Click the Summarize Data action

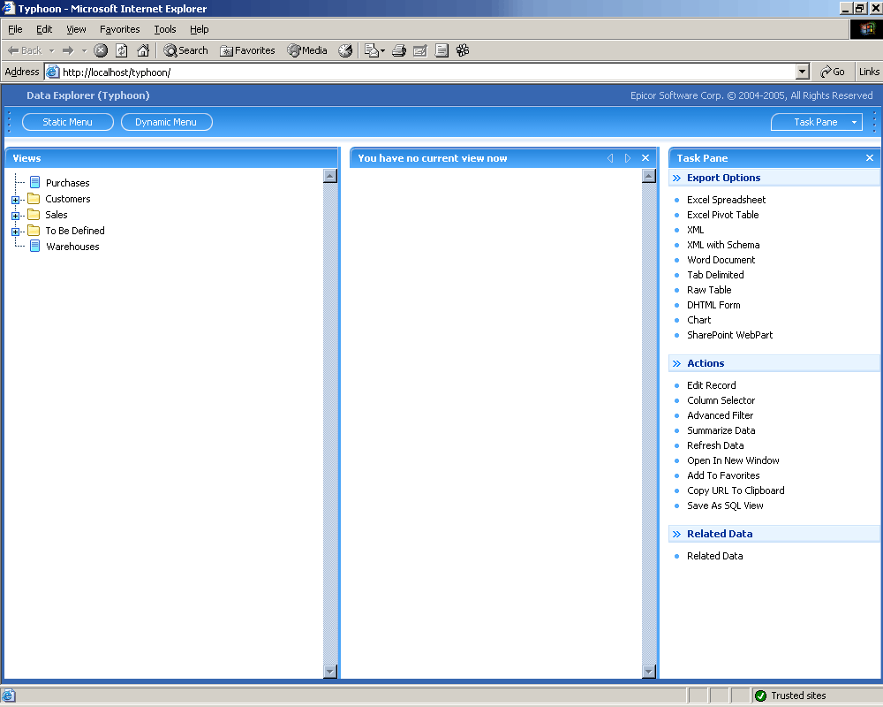(x=721, y=430)
